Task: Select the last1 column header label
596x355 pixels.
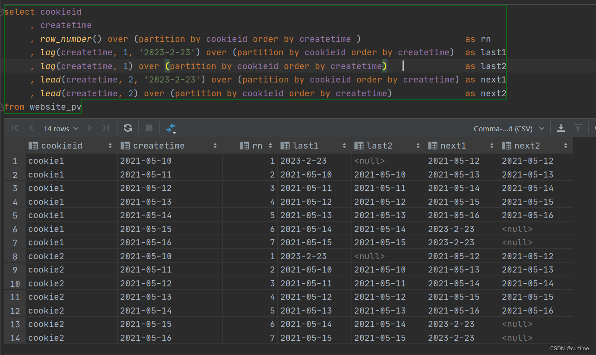Action: 306,146
